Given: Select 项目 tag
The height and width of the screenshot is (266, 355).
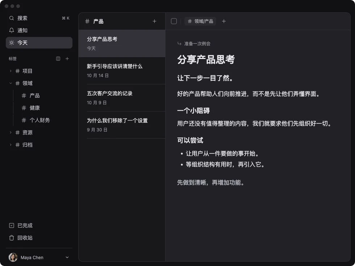Looking at the screenshot, I should coord(28,71).
